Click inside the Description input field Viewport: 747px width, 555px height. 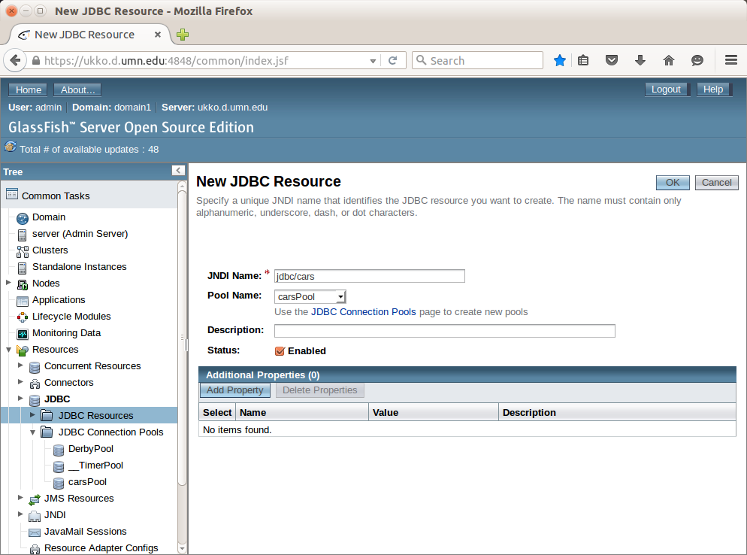443,331
